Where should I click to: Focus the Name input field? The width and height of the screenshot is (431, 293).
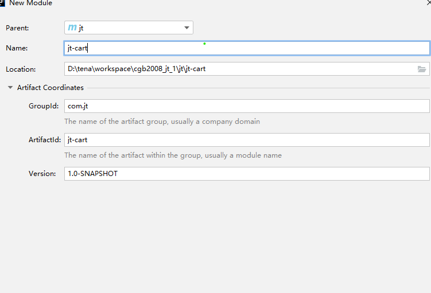point(247,48)
